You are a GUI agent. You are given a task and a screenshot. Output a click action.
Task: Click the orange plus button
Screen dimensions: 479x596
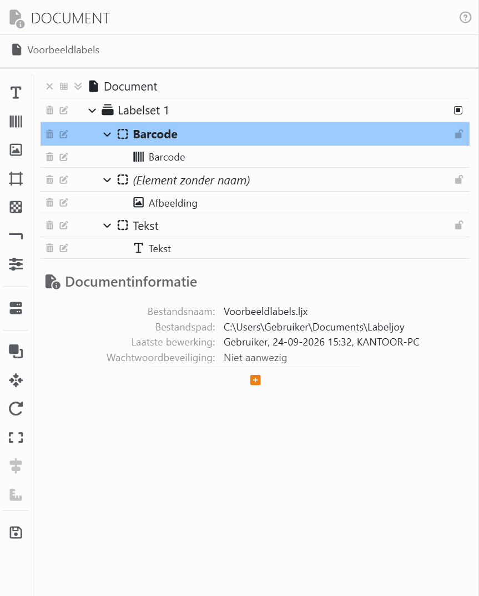(255, 380)
